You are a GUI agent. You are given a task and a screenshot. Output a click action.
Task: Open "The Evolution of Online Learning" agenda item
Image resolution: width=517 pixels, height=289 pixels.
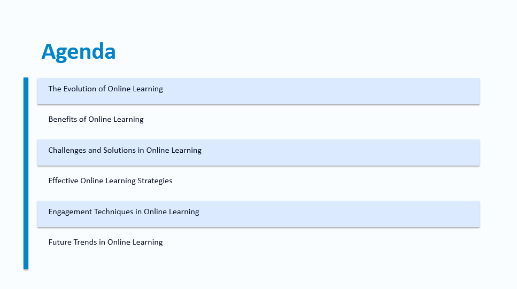[x=105, y=89]
